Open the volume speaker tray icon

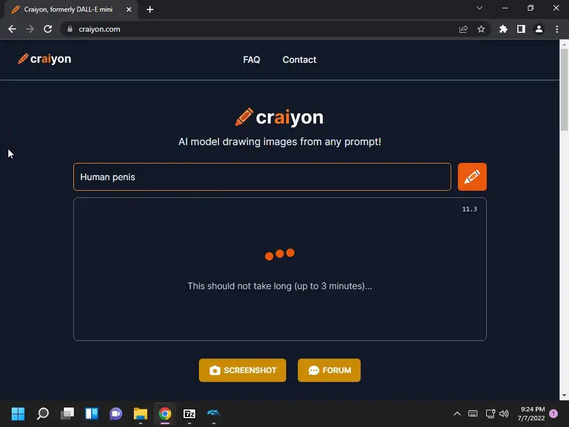pyautogui.click(x=503, y=414)
